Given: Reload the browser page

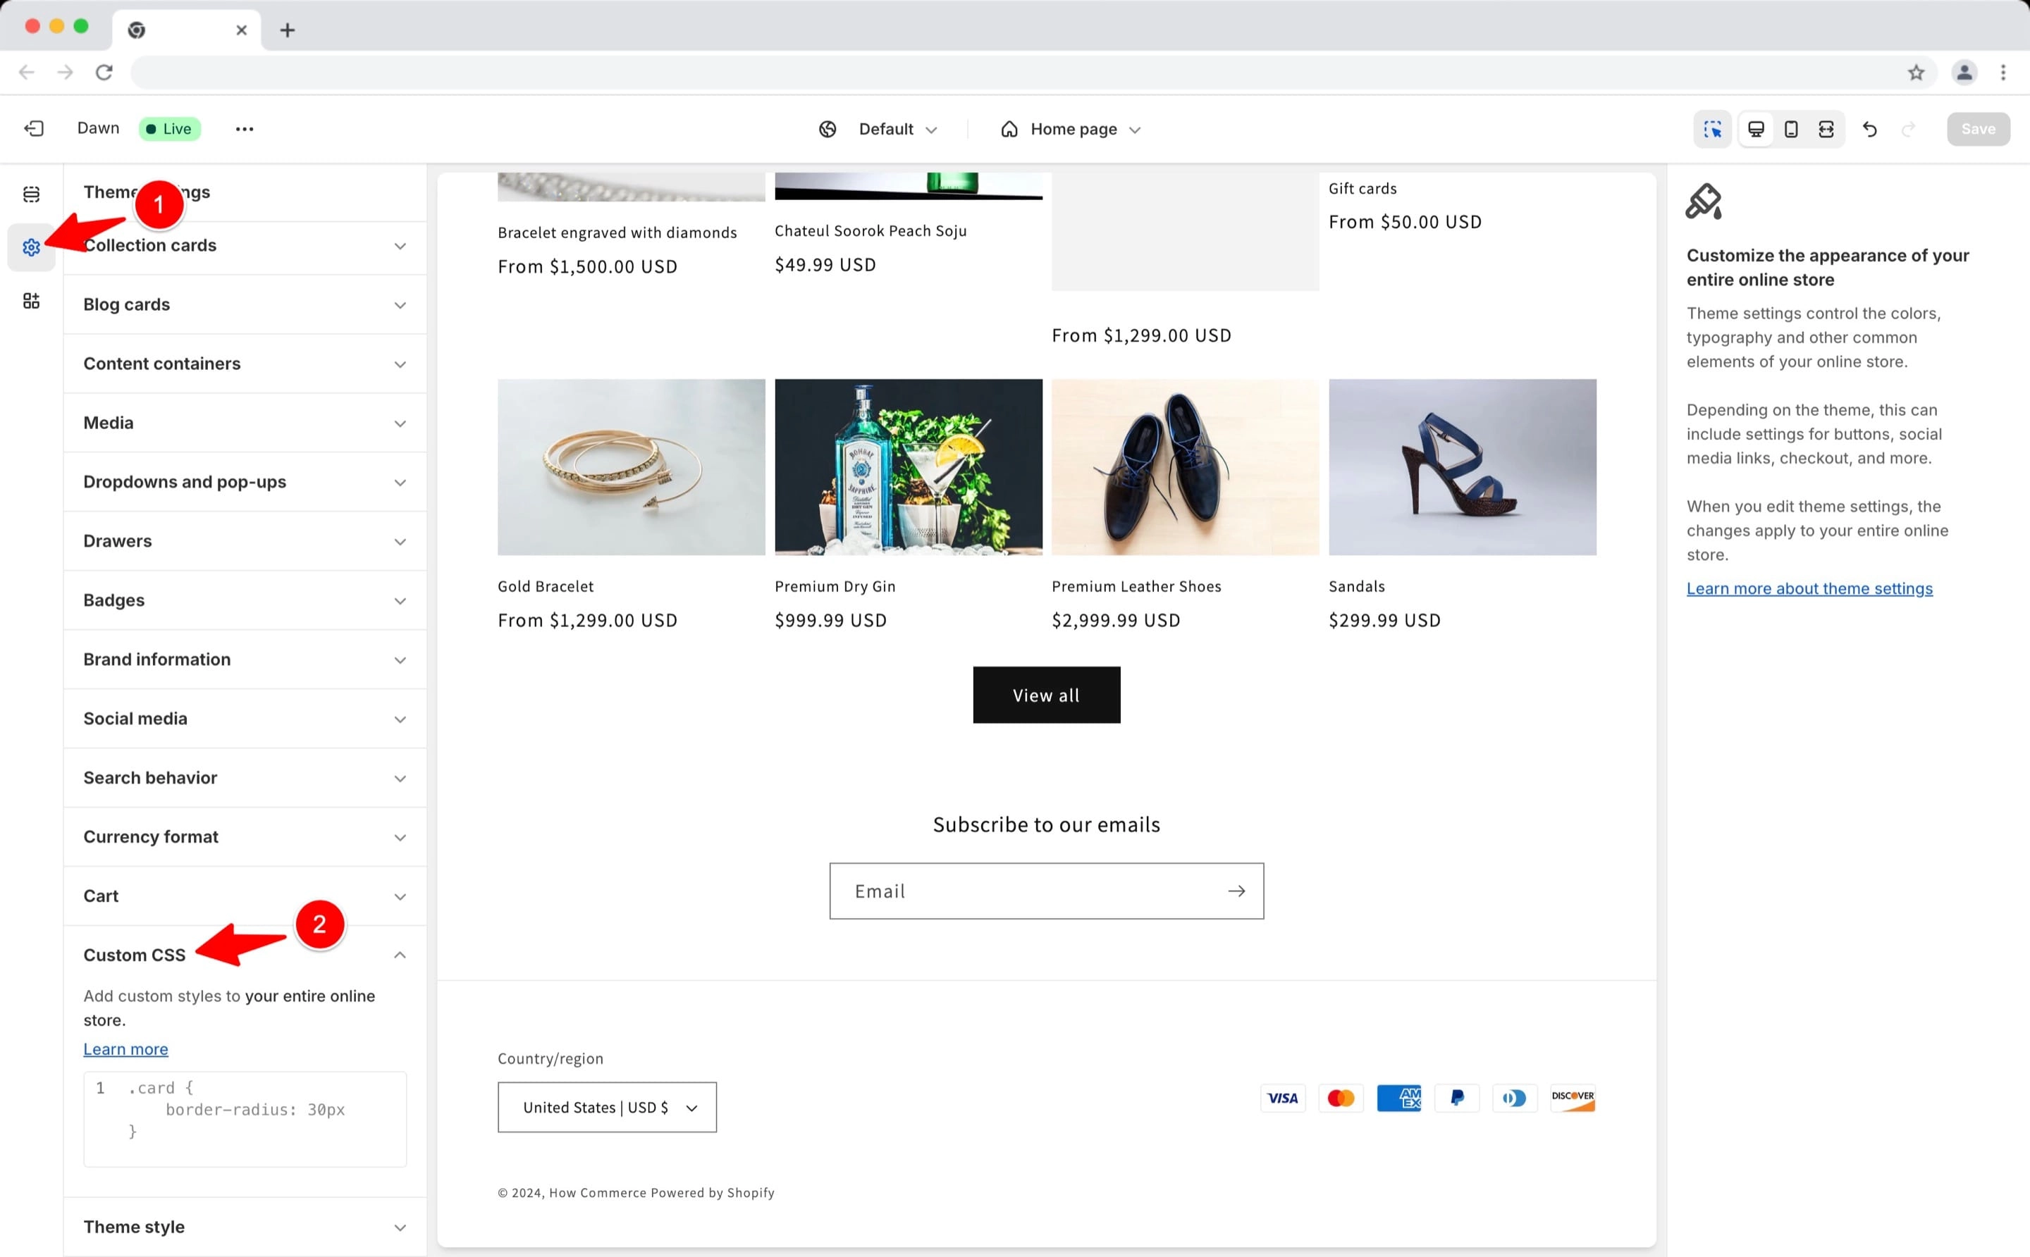Looking at the screenshot, I should (x=104, y=73).
